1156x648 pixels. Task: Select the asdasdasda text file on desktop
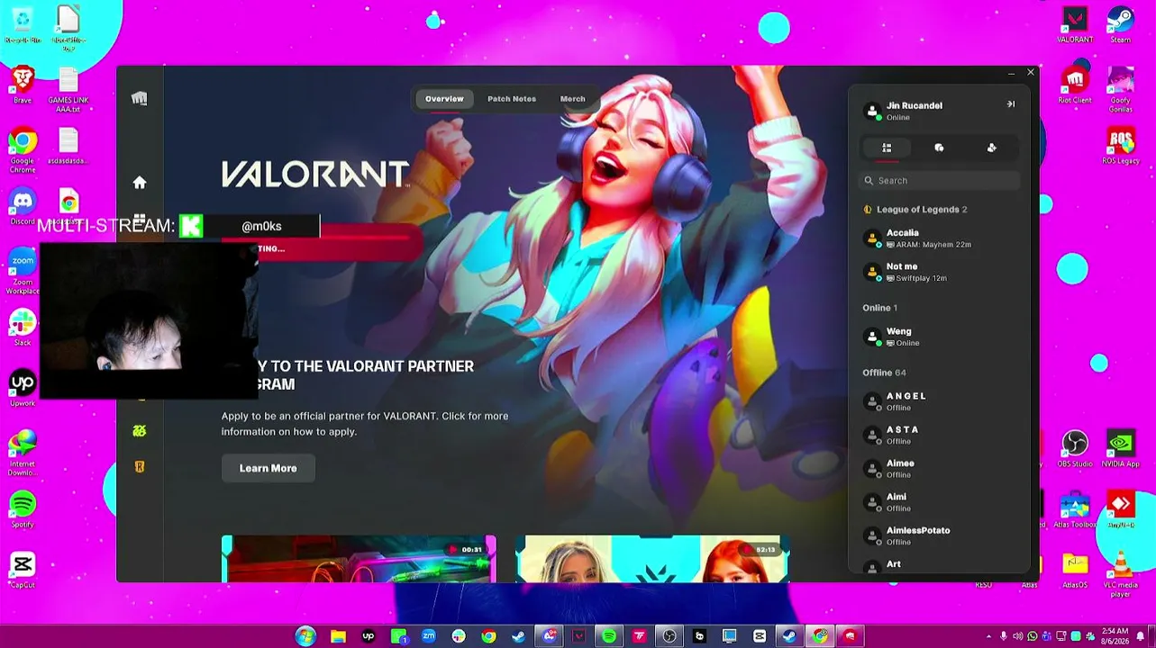pos(68,146)
